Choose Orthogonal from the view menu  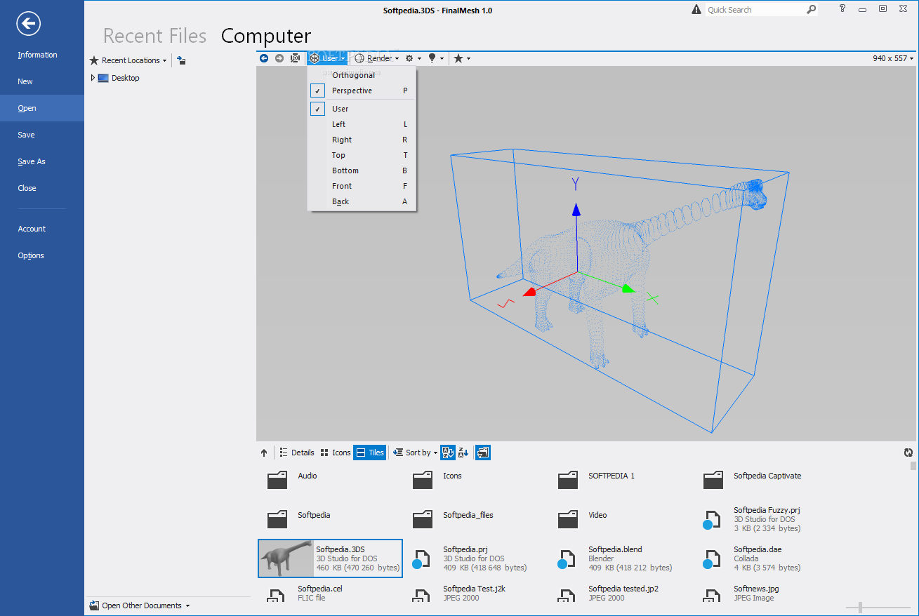362,75
